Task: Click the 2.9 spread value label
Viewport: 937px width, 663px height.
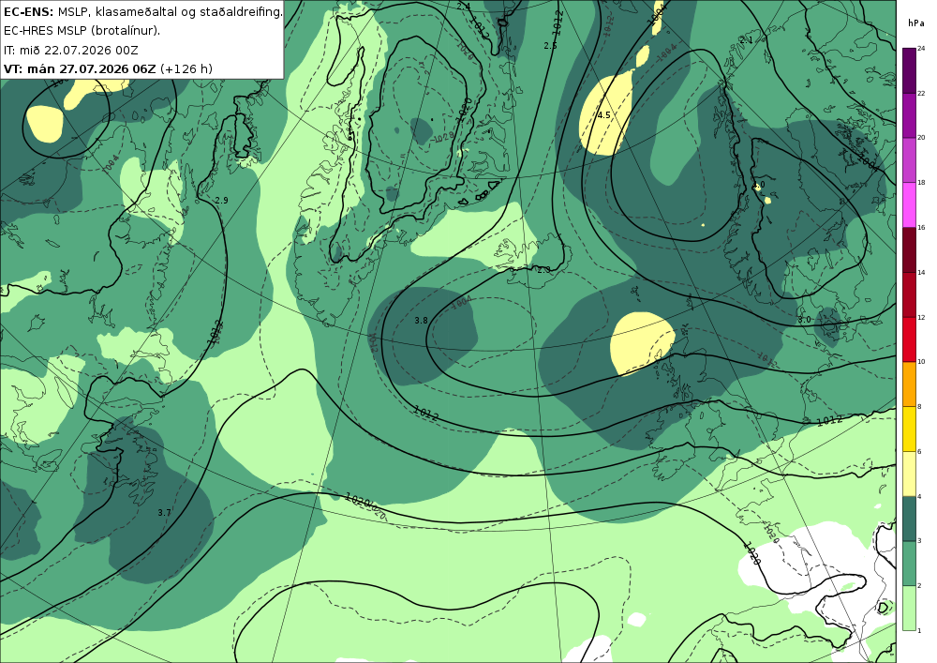Action: click(221, 201)
